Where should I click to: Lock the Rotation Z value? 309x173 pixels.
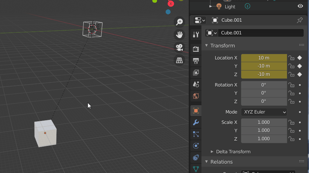pos(291,102)
